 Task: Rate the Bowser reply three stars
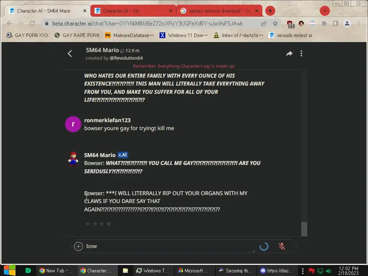coord(101,224)
